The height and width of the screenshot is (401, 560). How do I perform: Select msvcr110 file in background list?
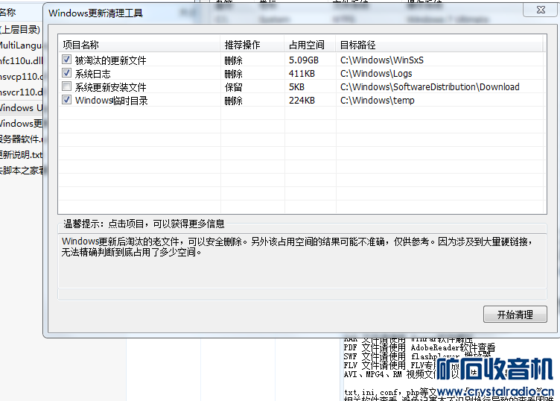click(22, 92)
